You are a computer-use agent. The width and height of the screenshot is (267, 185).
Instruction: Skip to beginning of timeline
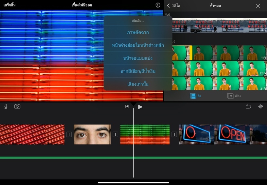point(127,106)
